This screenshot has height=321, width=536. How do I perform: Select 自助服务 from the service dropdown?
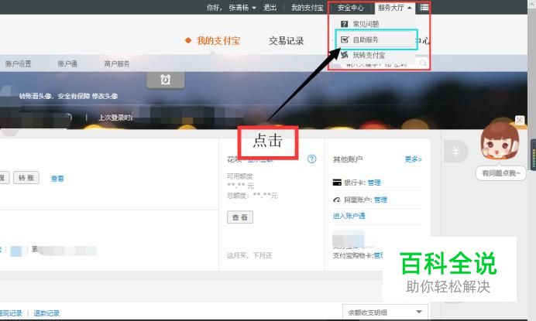[x=366, y=39]
